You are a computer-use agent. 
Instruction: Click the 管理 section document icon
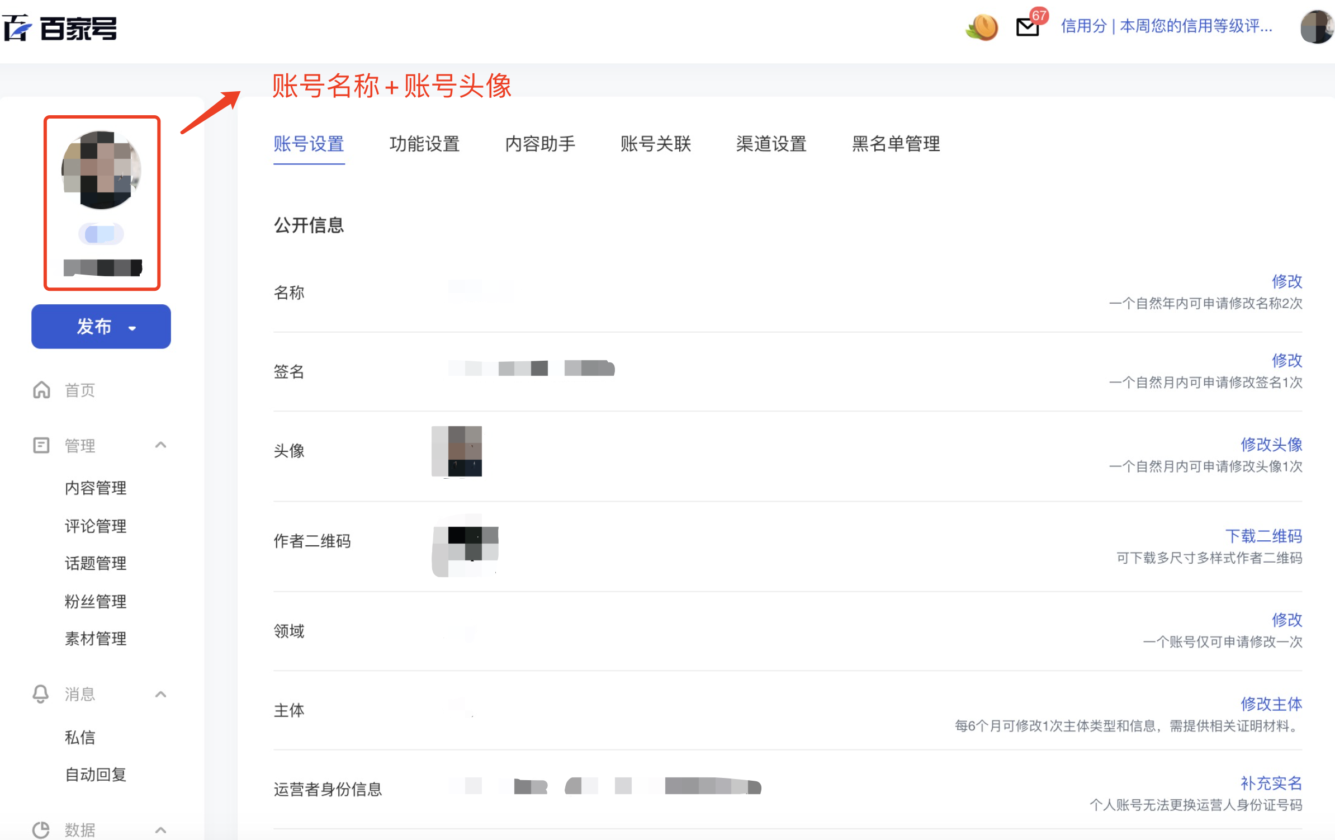tap(41, 445)
